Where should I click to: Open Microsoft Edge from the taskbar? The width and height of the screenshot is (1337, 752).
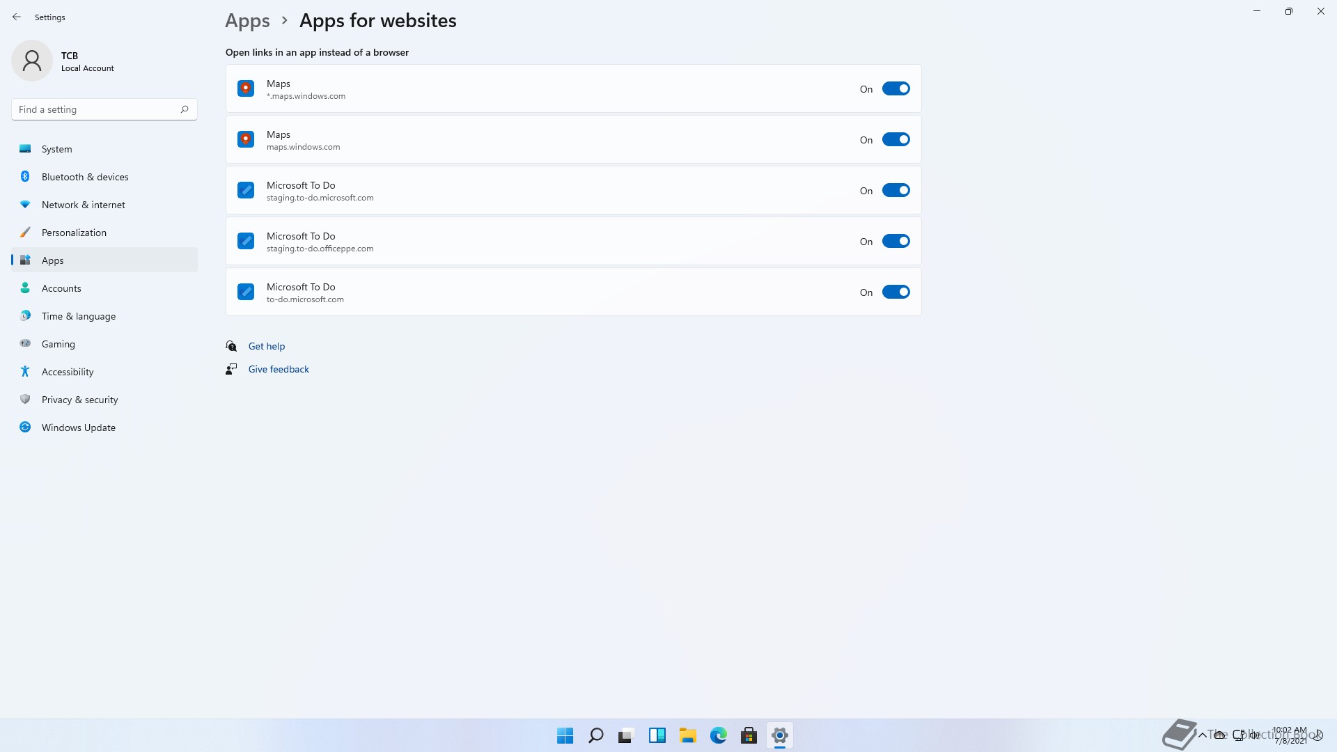click(718, 735)
